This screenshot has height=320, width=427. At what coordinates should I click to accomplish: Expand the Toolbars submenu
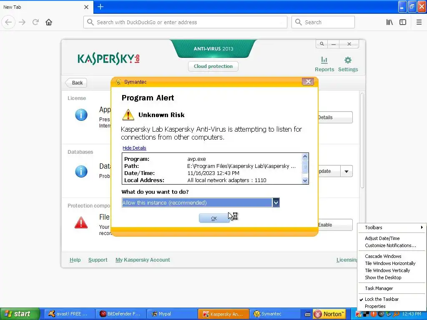click(x=391, y=227)
